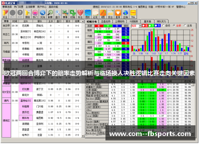Click match list scroll-down arrow

click(83, 136)
